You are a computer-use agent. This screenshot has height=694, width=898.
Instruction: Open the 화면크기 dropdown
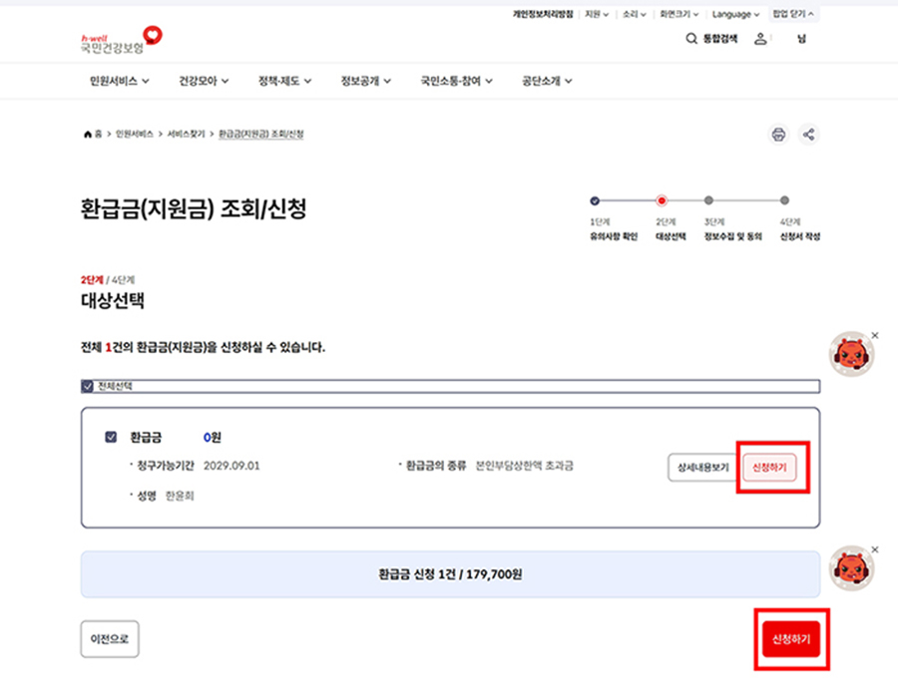pos(678,14)
